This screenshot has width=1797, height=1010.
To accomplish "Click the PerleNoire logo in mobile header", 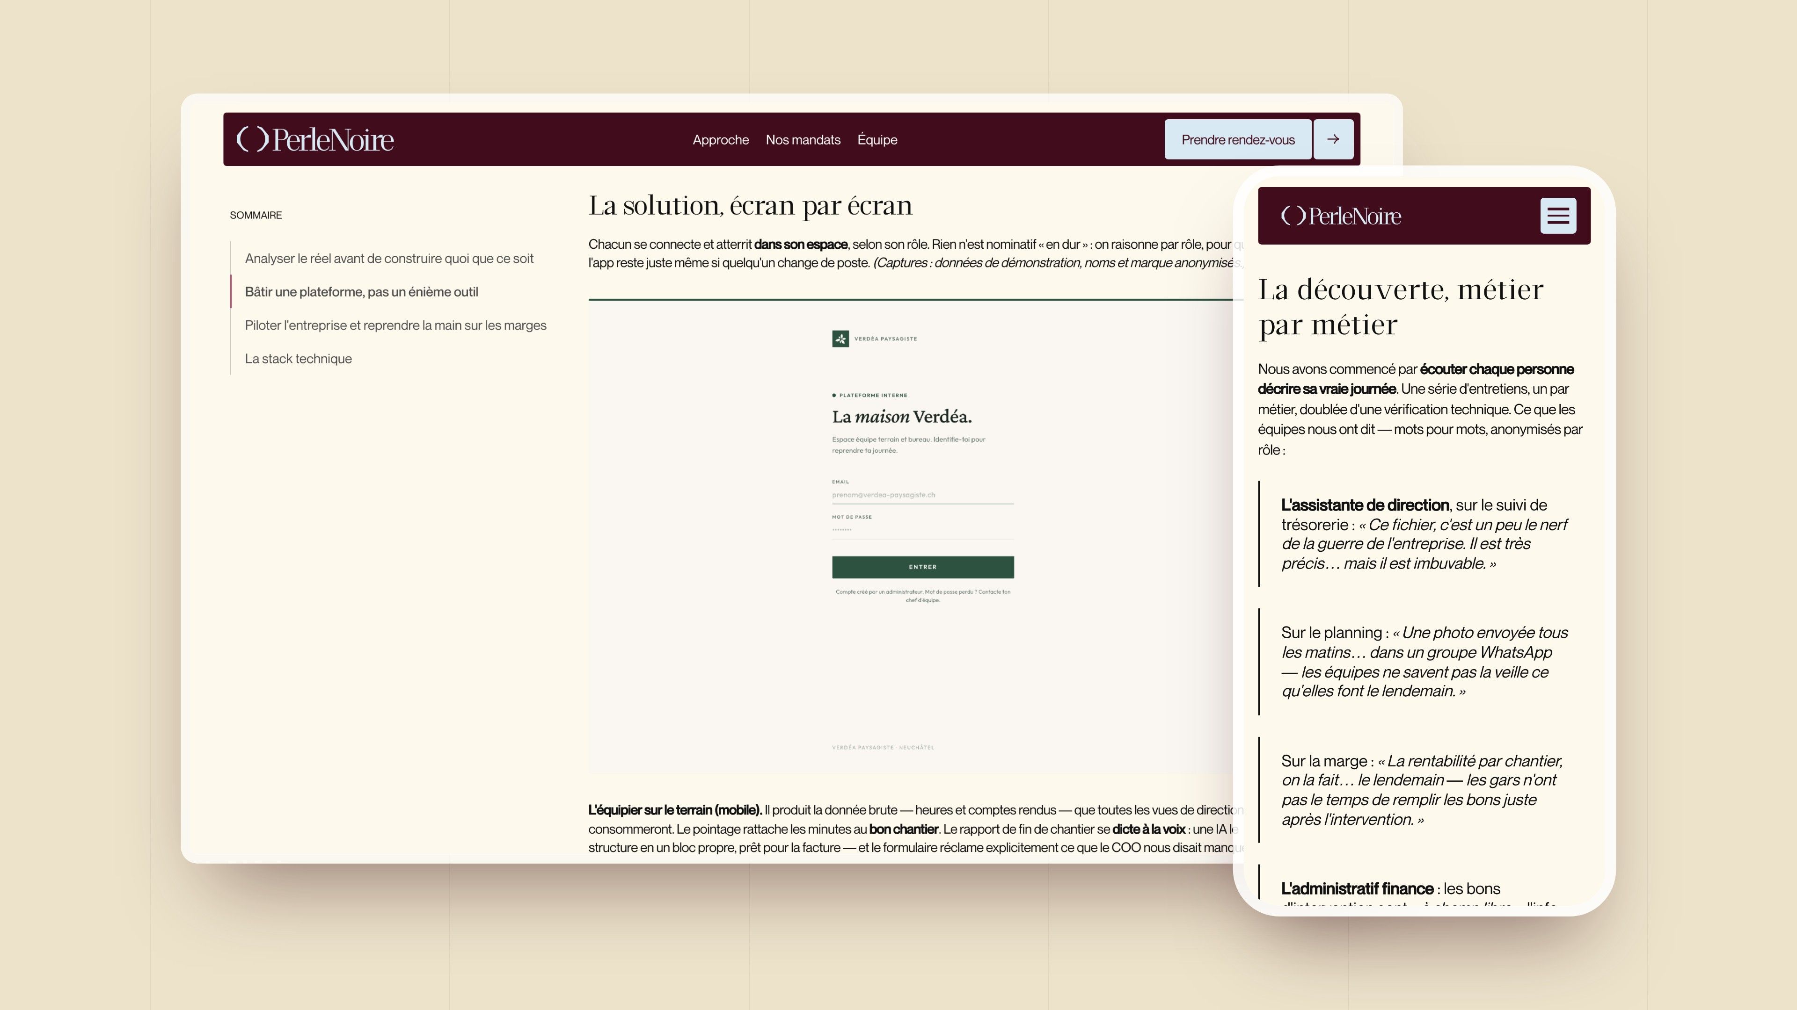I will (x=1341, y=216).
